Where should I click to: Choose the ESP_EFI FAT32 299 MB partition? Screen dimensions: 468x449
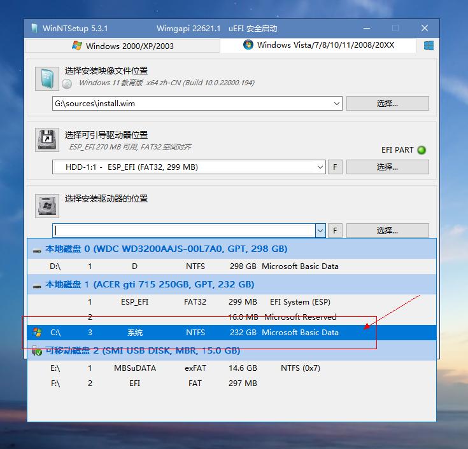click(191, 302)
